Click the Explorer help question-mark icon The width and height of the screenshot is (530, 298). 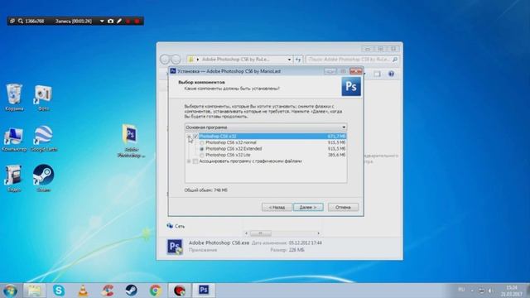[x=391, y=74]
